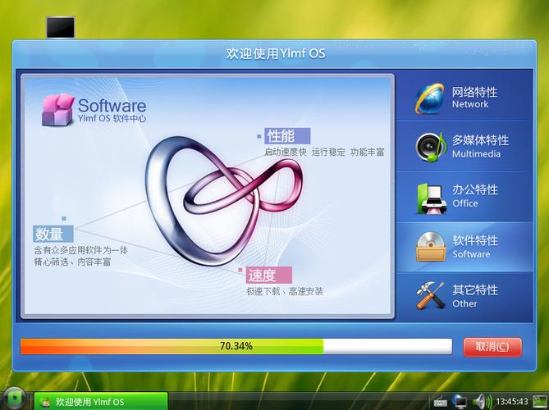549x410 pixels.
Task: Click the 70.34% installation progress bar
Action: (236, 346)
